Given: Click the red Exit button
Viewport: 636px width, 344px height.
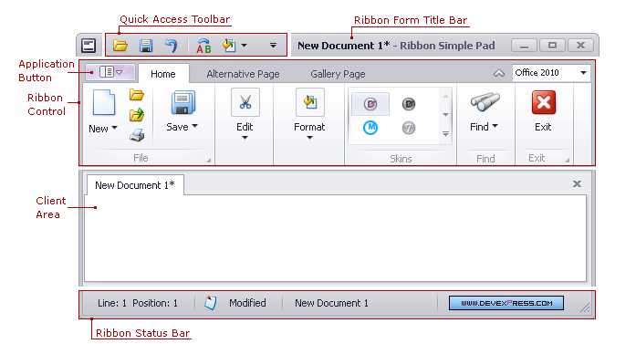Looking at the screenshot, I should point(544,102).
